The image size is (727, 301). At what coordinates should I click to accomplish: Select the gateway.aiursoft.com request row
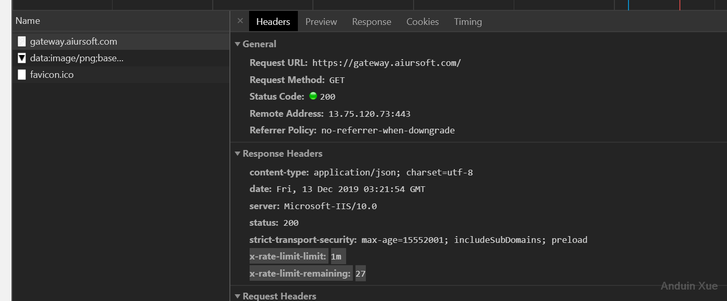click(x=74, y=42)
